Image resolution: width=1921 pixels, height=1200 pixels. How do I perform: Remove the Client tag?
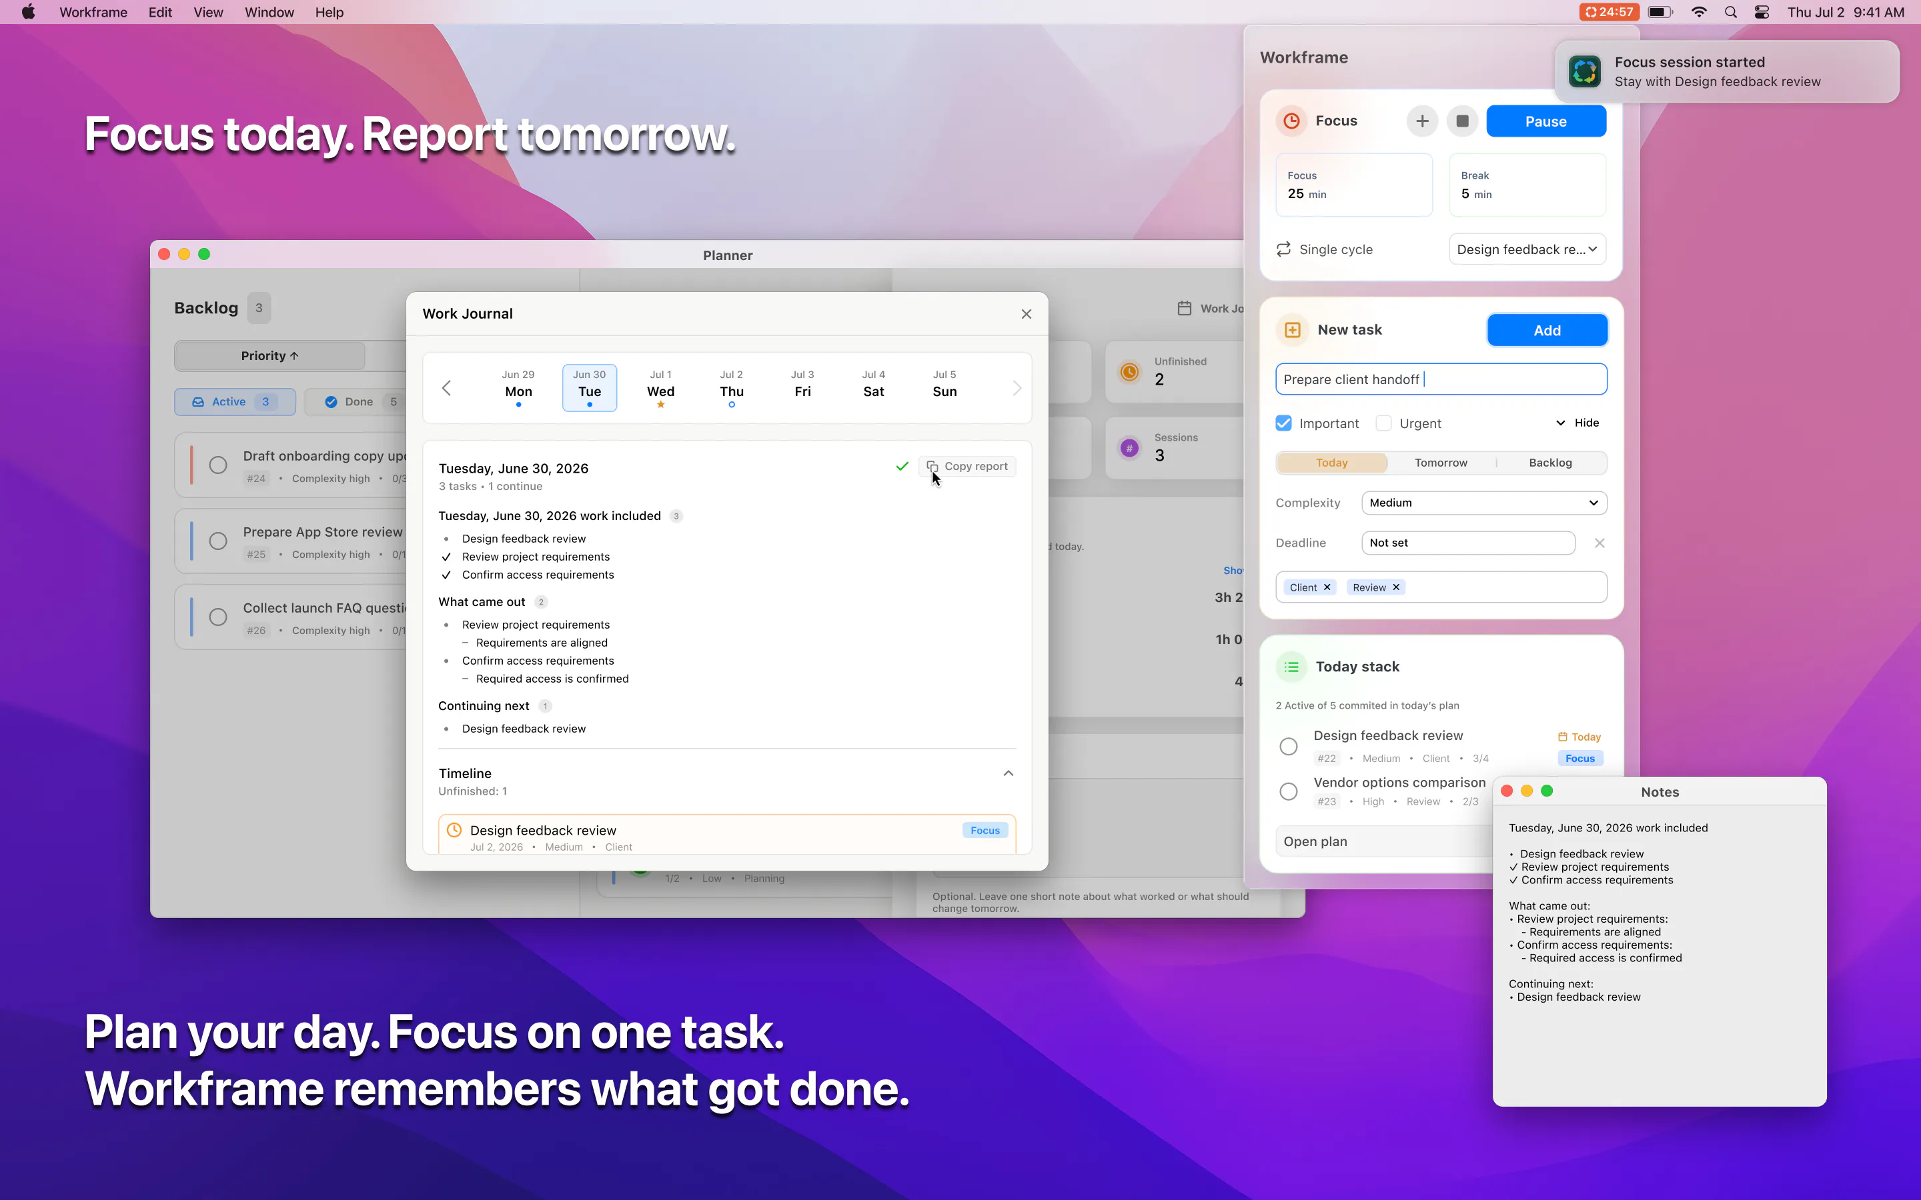point(1327,587)
